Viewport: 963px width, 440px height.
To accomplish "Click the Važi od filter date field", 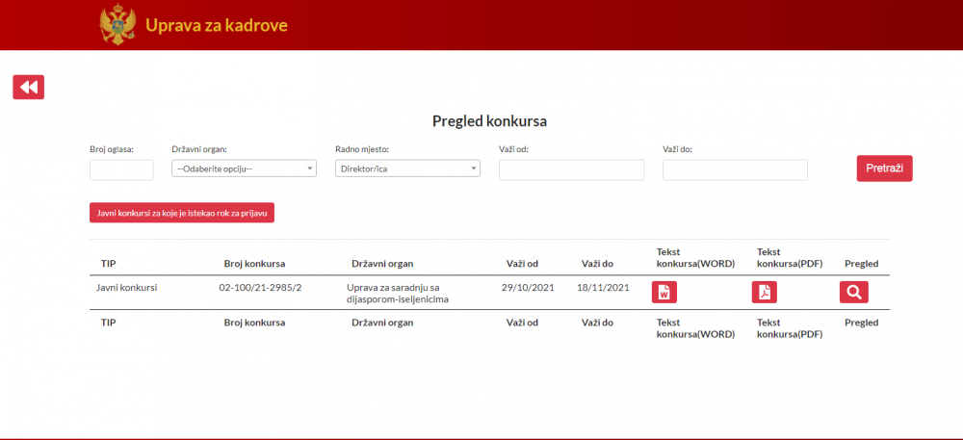I will pos(571,169).
